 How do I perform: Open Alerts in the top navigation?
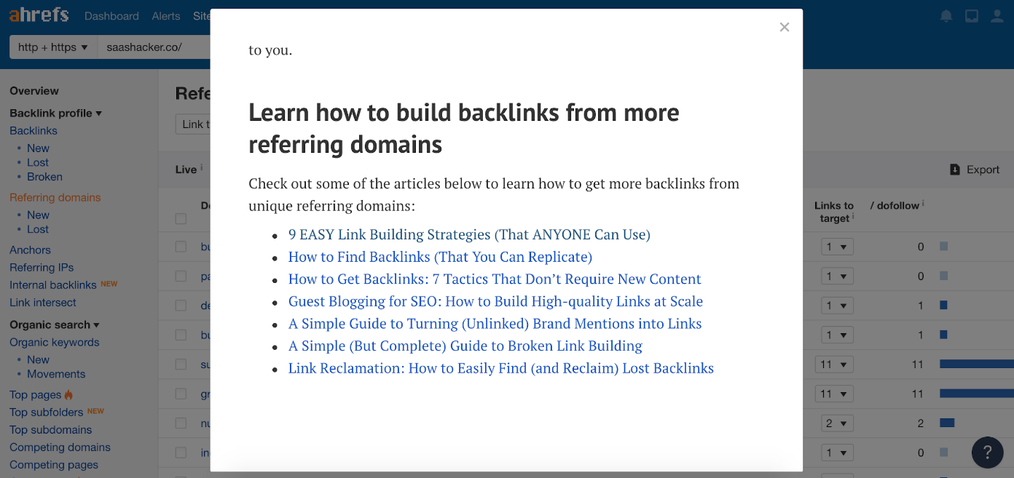click(x=166, y=16)
